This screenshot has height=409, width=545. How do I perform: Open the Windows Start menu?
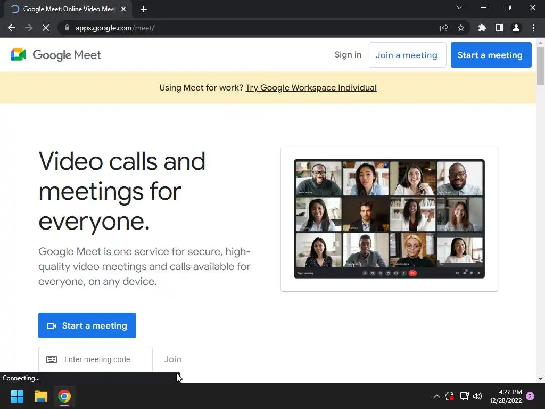pyautogui.click(x=17, y=396)
